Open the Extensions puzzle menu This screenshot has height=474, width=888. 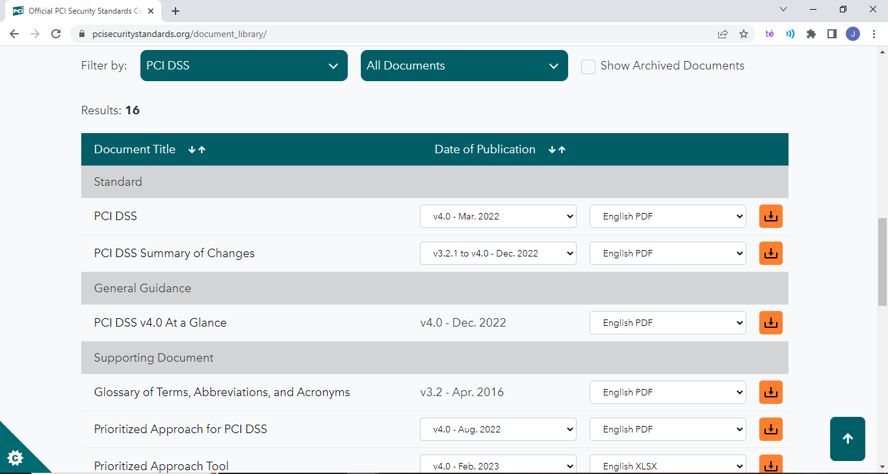(811, 34)
